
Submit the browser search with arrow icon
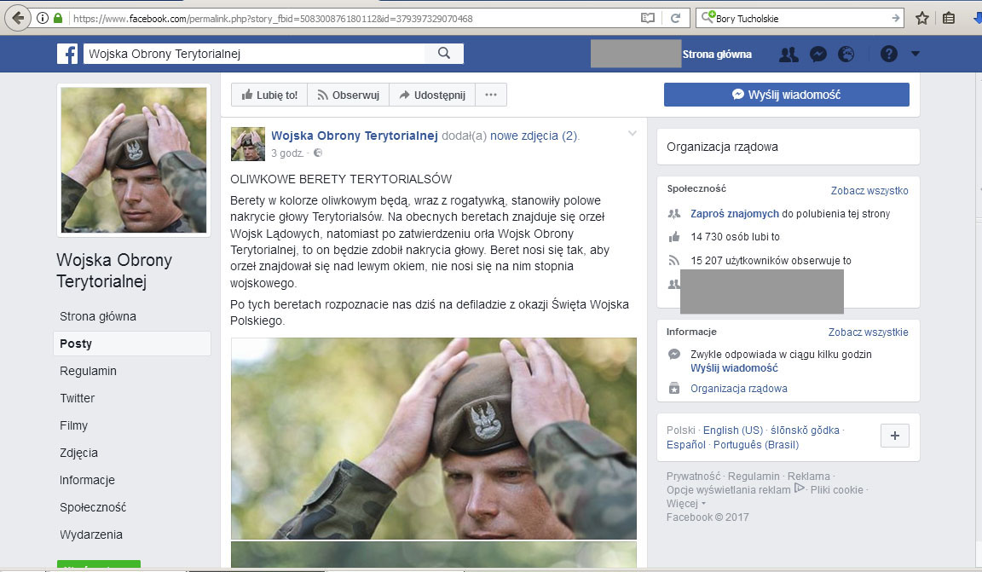click(896, 18)
